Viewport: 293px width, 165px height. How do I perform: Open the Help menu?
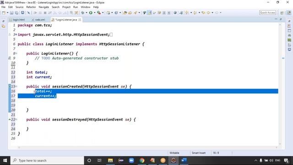pos(96,7)
